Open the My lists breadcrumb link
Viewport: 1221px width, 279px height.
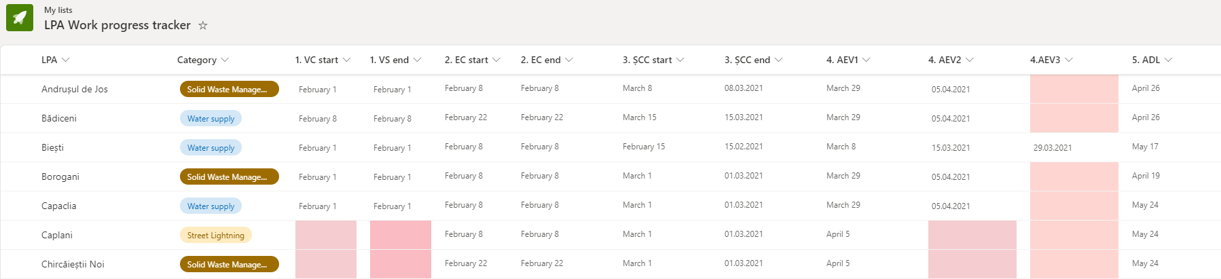click(x=58, y=10)
